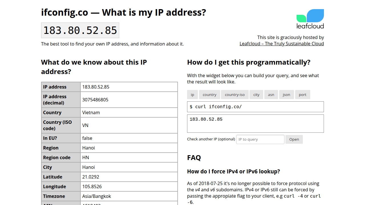Select the country-iso query button
Viewport: 365px width, 205px height.
pyautogui.click(x=235, y=95)
